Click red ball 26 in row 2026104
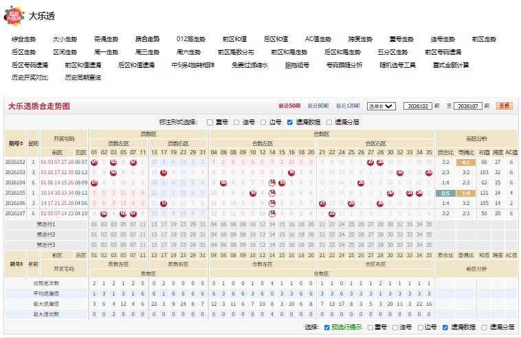The height and width of the screenshot is (338, 521). tap(361, 182)
